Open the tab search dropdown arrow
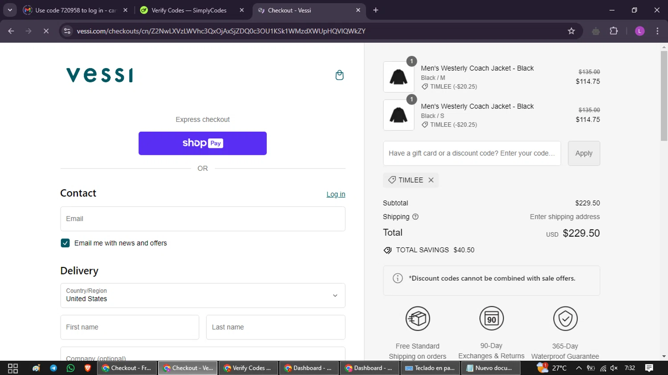 click(x=10, y=10)
